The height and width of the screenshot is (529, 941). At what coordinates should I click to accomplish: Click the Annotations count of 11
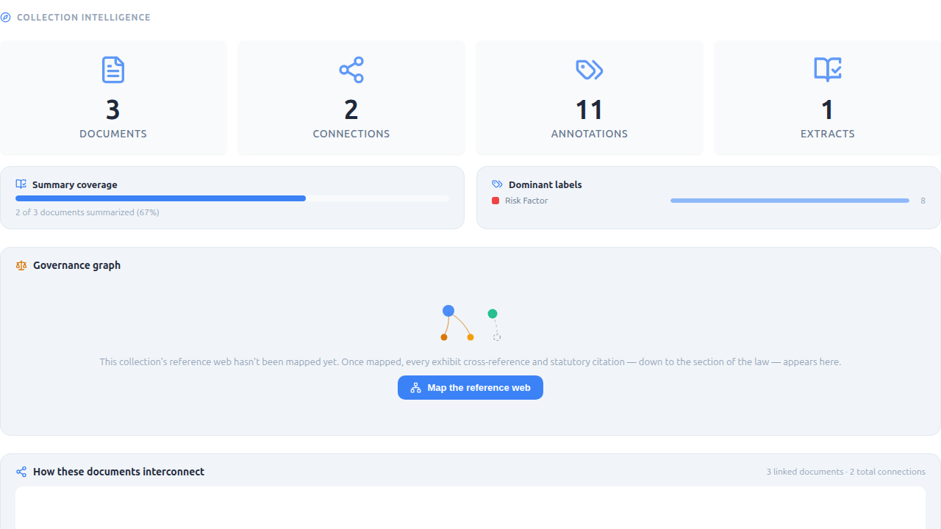tap(590, 109)
